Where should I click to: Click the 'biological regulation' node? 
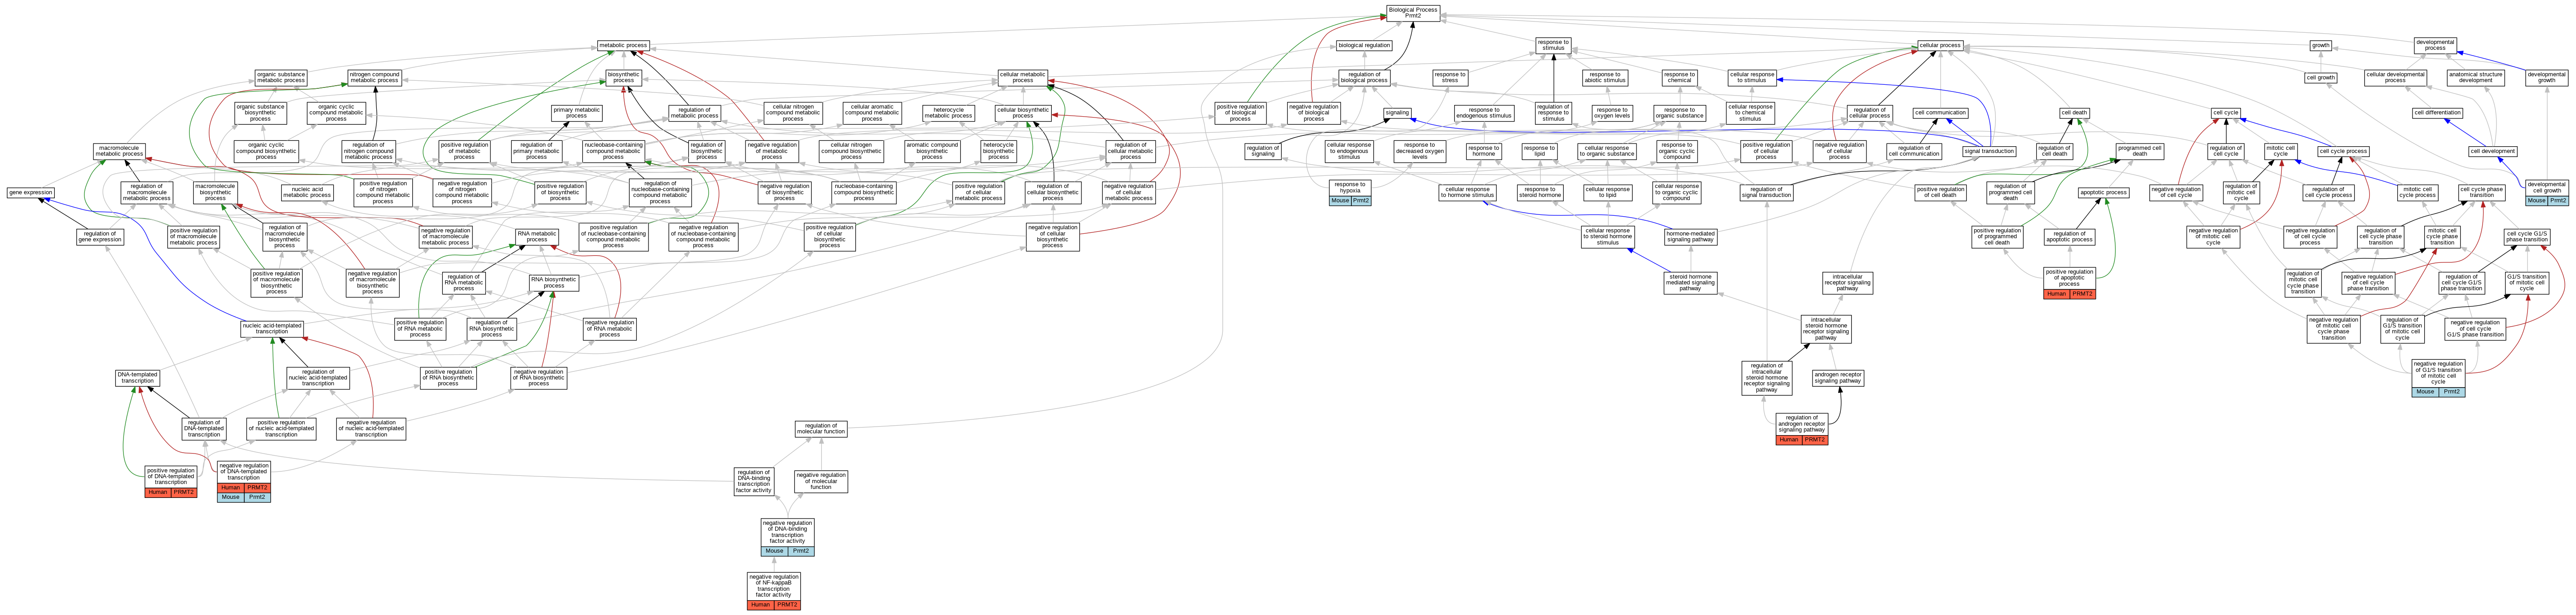point(1364,45)
